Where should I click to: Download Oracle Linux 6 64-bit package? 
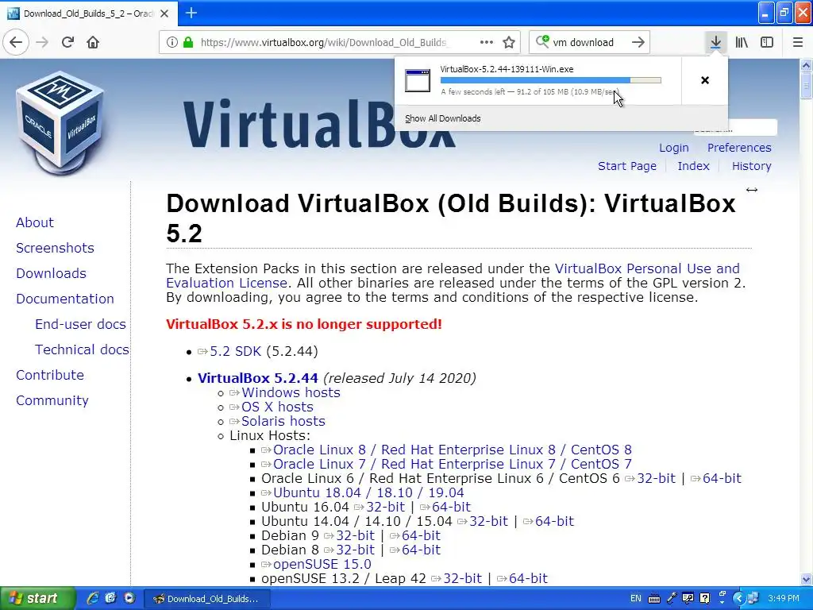click(x=722, y=478)
